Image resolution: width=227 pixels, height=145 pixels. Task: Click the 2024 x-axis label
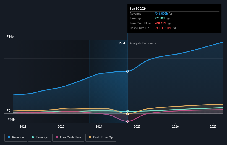point(99,126)
